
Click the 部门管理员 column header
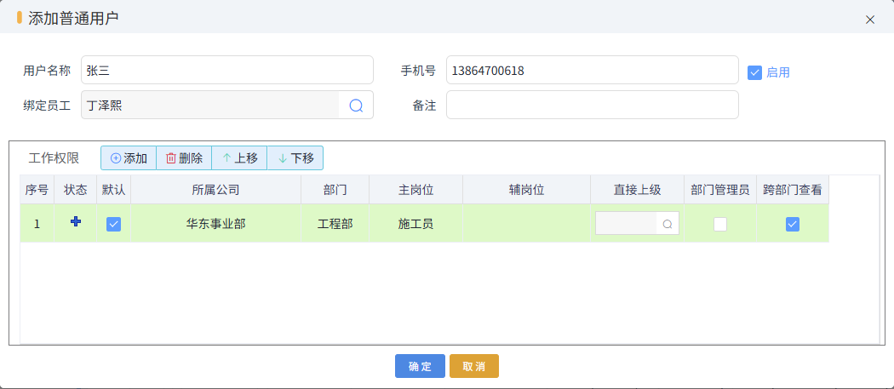tap(720, 190)
